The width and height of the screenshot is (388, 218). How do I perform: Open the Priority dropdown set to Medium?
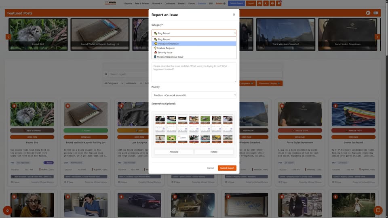[194, 95]
